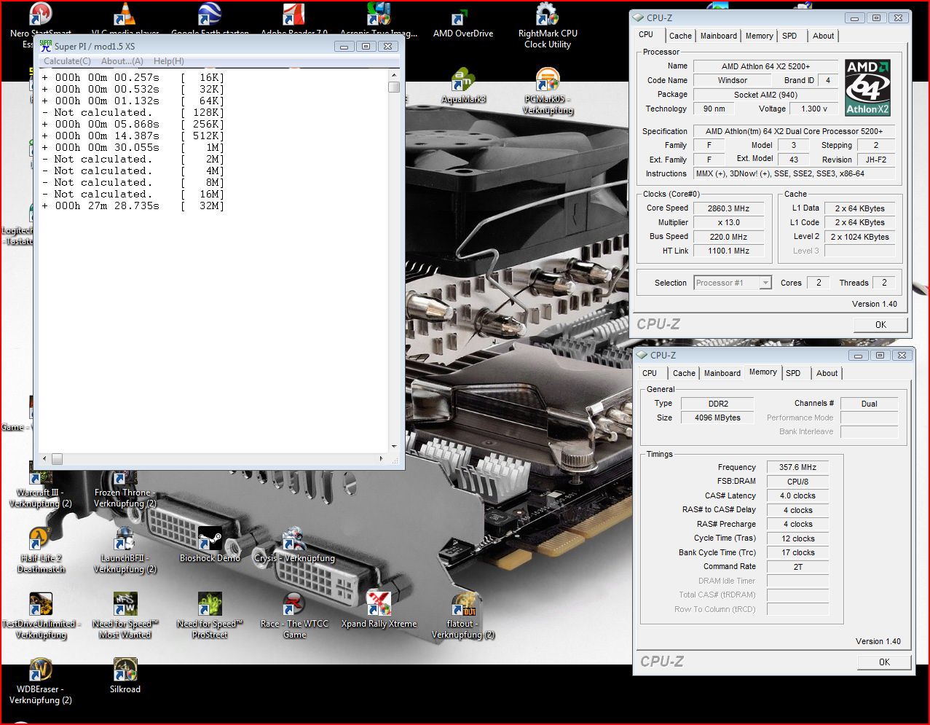Click the HT Link value 1100.1 MHz

728,251
